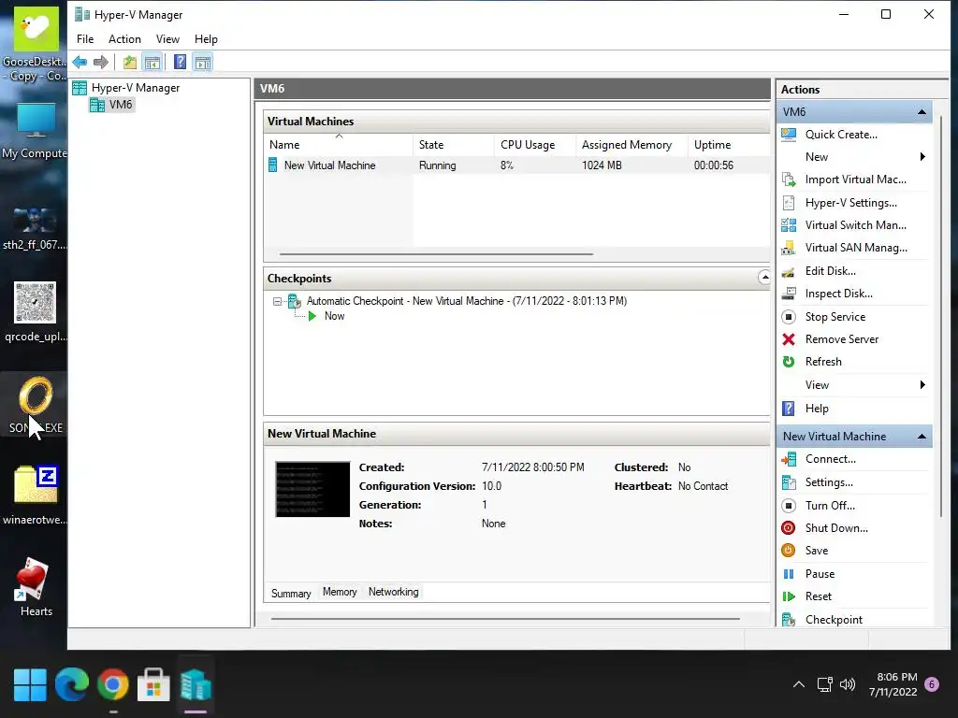This screenshot has width=958, height=718.
Task: Sort by the CPU Usage column header
Action: 535,145
